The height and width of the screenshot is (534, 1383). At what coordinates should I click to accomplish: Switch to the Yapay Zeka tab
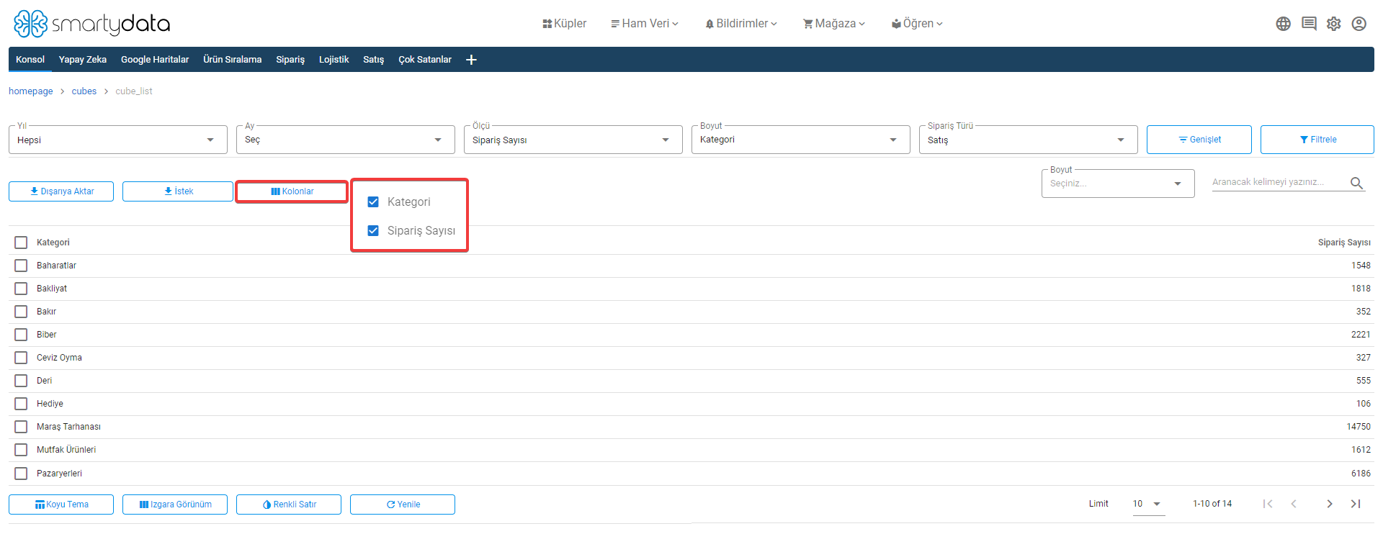click(83, 60)
